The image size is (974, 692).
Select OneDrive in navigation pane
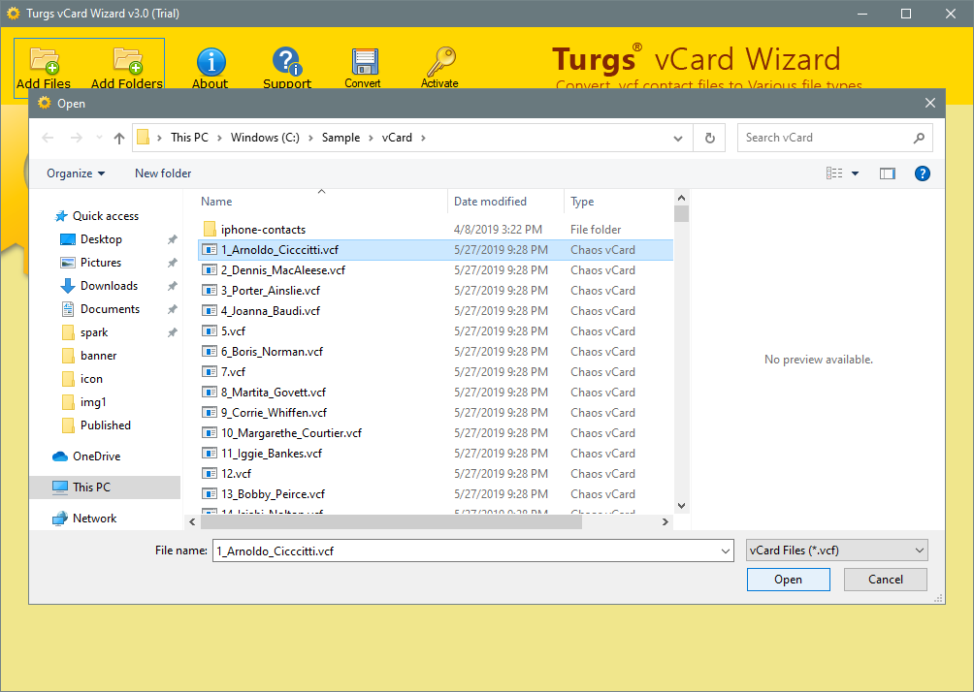pyautogui.click(x=96, y=456)
